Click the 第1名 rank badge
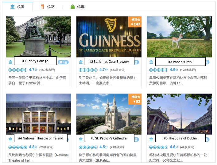The height and width of the screenshot is (165, 217). (x=63, y=62)
